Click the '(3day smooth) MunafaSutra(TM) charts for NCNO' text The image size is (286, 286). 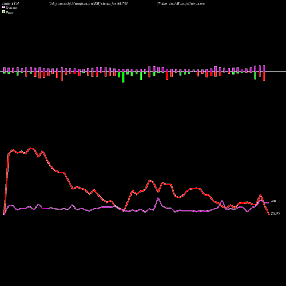pyautogui.click(x=88, y=3)
